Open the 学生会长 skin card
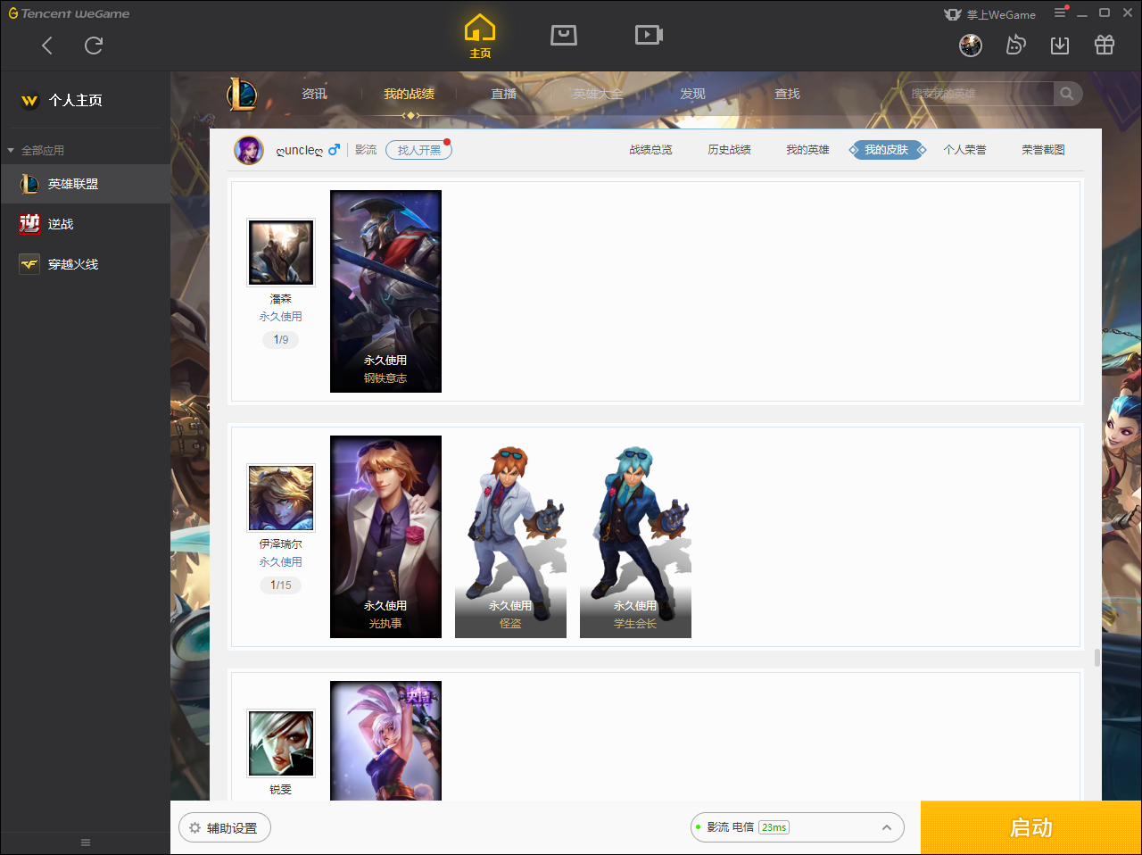1142x855 pixels. coord(635,536)
